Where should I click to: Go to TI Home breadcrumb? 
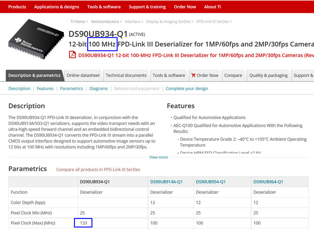click(x=77, y=22)
